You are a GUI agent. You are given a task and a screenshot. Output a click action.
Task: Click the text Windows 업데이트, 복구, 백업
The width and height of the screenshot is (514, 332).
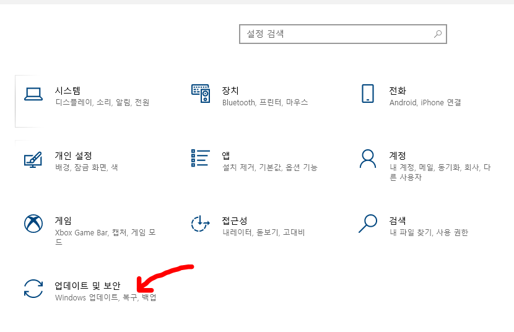point(105,297)
